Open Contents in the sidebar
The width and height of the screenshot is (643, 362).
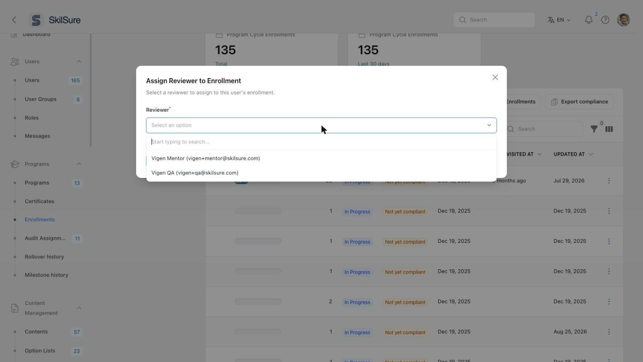pos(36,332)
